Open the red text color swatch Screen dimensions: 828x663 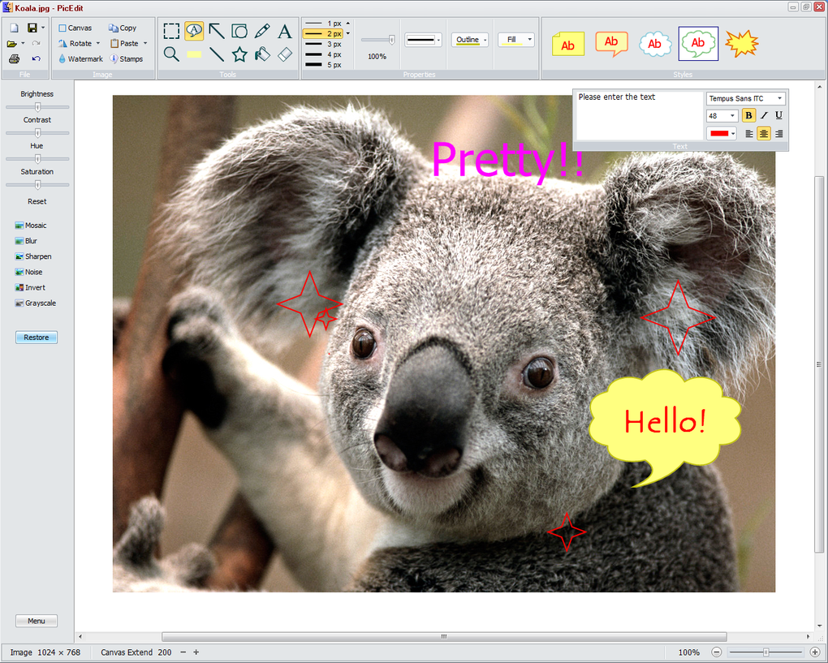click(721, 133)
